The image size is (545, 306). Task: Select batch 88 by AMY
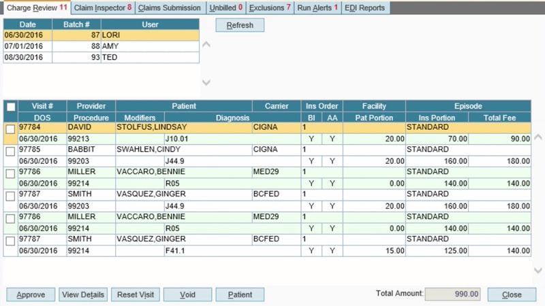101,46
